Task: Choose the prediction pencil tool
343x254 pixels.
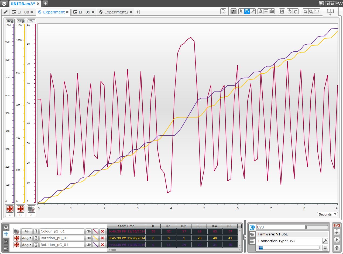Action: tap(253, 11)
